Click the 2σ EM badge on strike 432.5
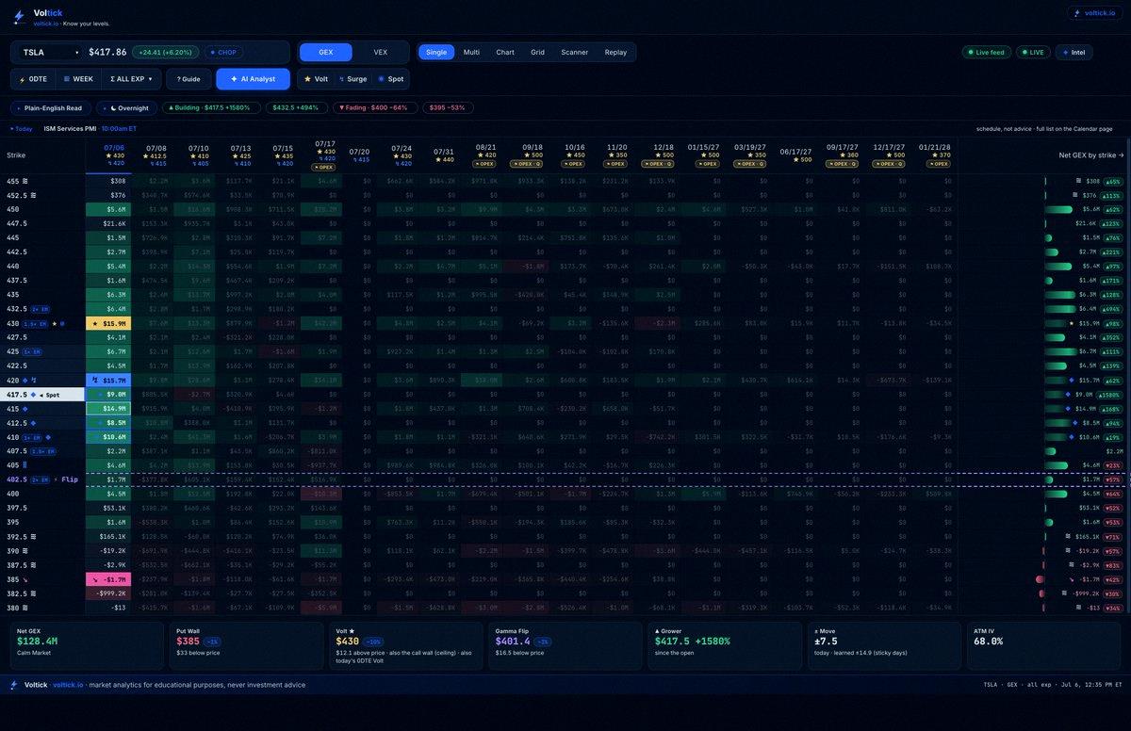 [x=40, y=309]
